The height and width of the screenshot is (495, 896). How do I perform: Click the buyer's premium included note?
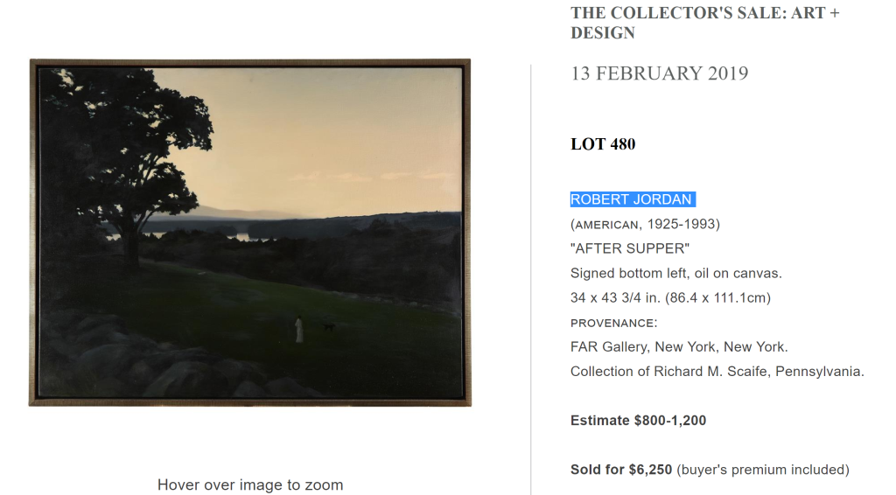(x=762, y=470)
